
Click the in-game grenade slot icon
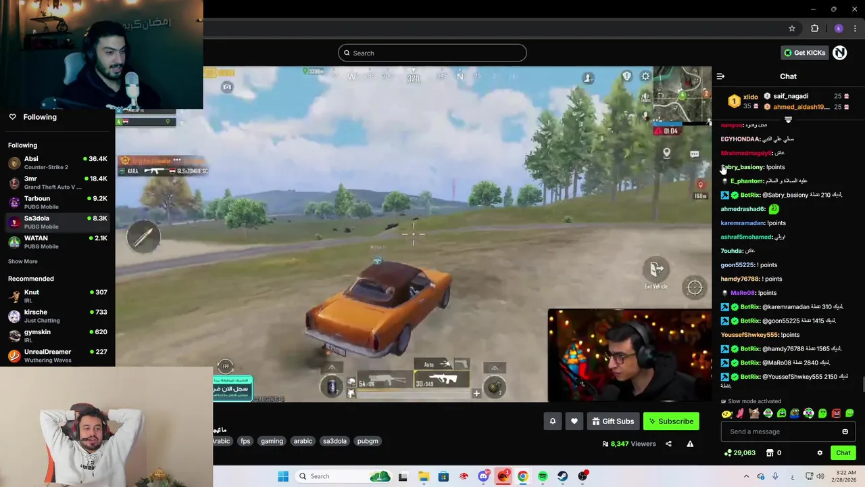[495, 386]
